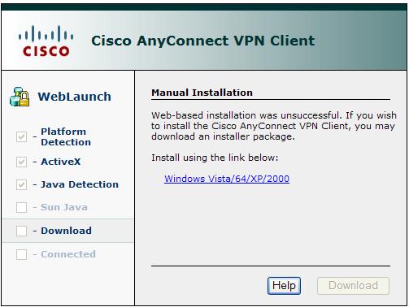This screenshot has width=409, height=307.
Task: Toggle the Java Detection checkbox
Action: click(21, 184)
